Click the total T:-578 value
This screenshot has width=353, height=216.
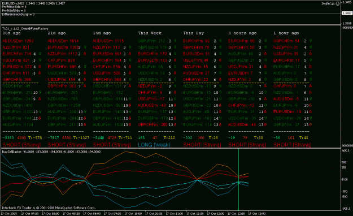coord(36,138)
